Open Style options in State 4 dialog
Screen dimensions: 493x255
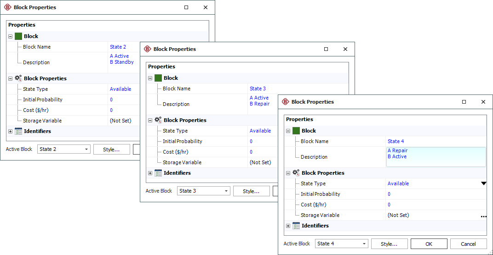pyautogui.click(x=389, y=244)
